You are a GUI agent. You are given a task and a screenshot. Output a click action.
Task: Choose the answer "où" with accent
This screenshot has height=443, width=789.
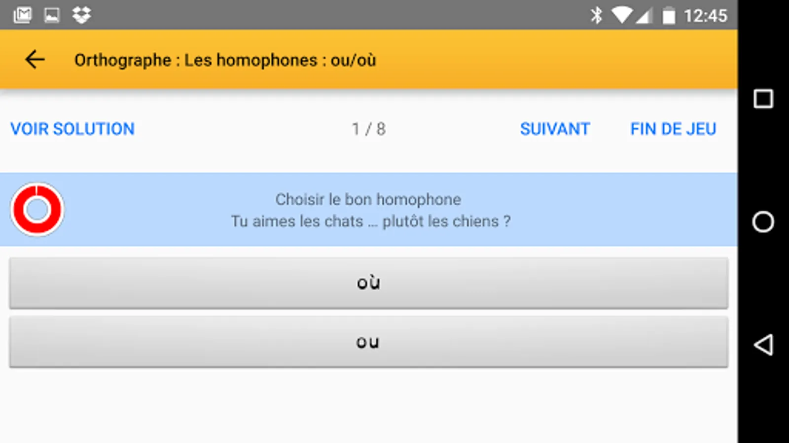(368, 283)
